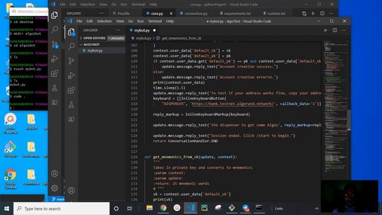Open Cortana circle on taskbar
Image resolution: width=382 pixels, height=215 pixels.
pyautogui.click(x=116, y=208)
